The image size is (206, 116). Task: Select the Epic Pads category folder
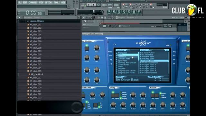(x=122, y=61)
